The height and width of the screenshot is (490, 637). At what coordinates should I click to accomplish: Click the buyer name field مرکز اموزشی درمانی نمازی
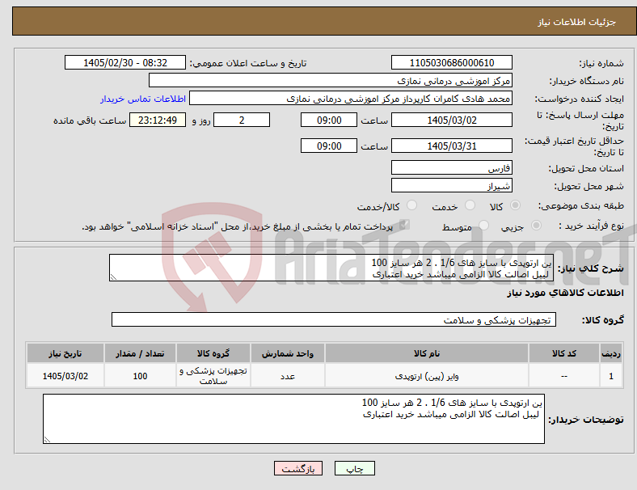(331, 80)
